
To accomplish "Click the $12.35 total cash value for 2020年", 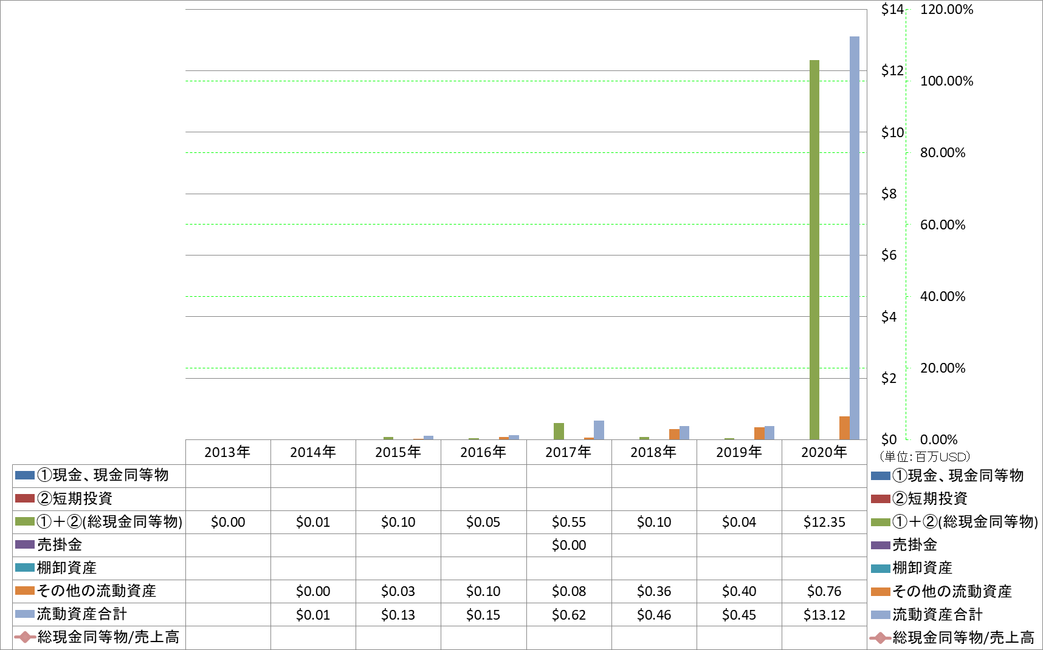I will 824,522.
